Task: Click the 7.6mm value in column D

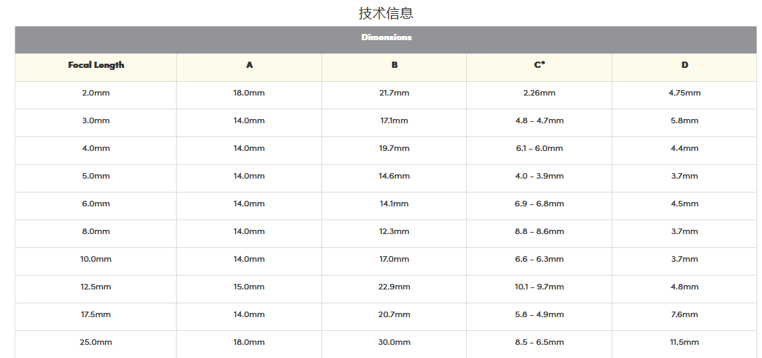Action: point(684,314)
